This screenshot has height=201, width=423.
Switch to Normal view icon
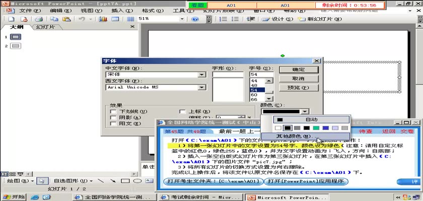click(4, 174)
